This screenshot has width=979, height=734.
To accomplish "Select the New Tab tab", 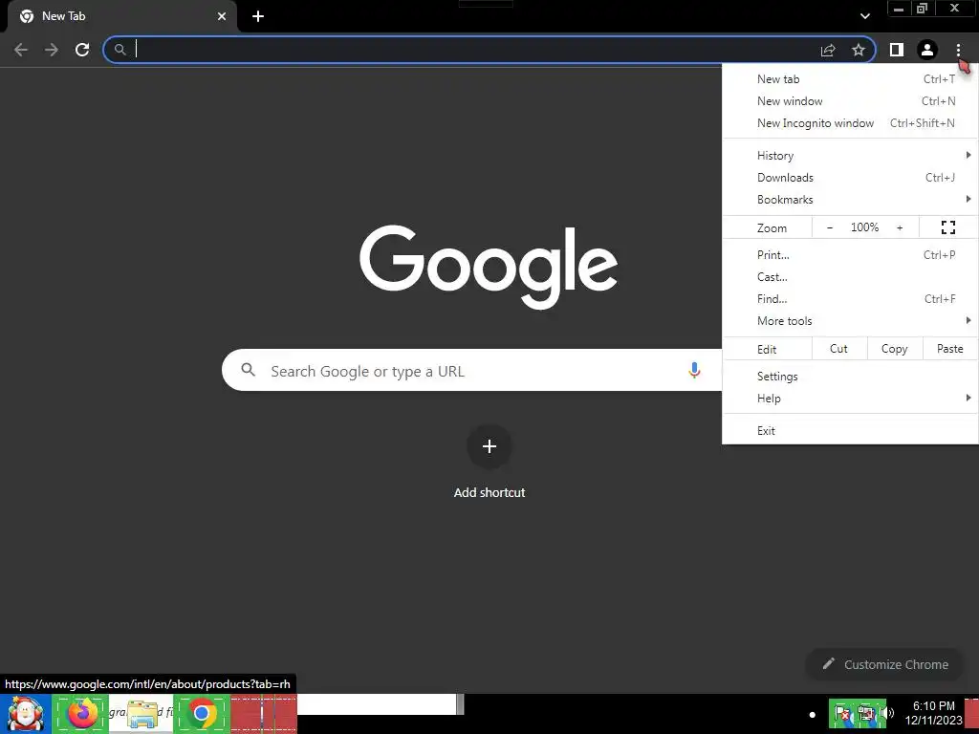I will click(x=121, y=16).
